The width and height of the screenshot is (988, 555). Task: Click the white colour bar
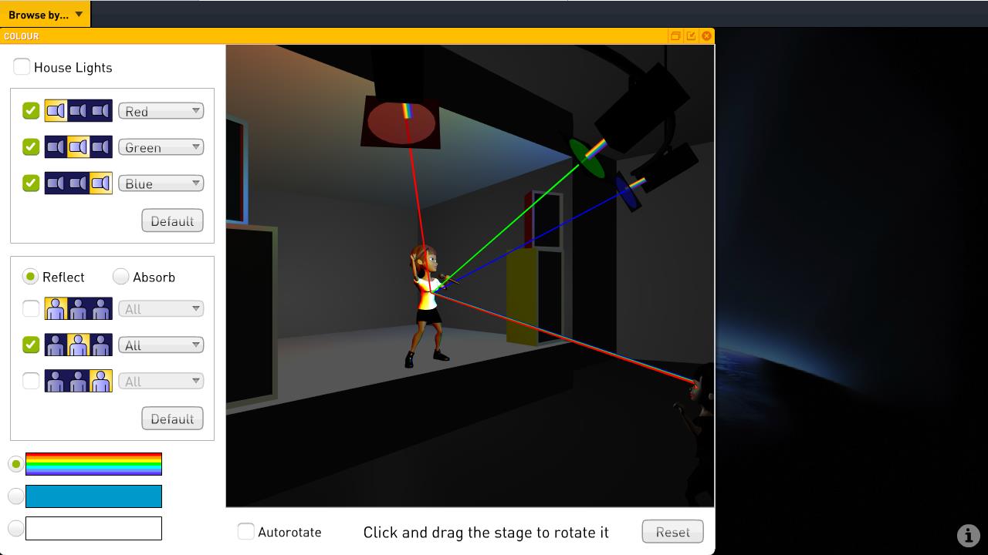click(x=93, y=528)
